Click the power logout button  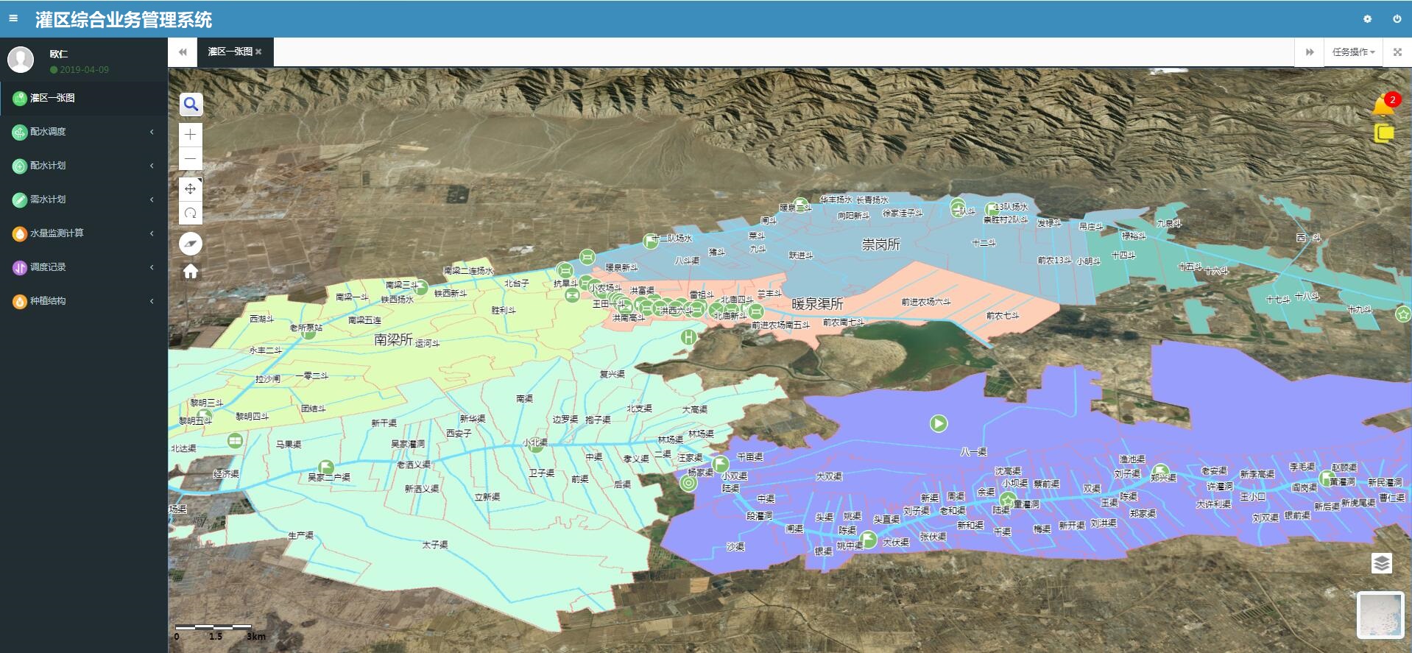1397,19
